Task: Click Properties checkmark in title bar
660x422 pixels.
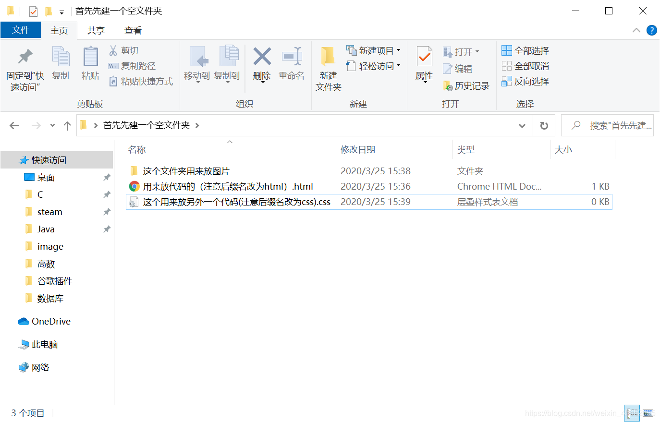Action: pyautogui.click(x=33, y=11)
